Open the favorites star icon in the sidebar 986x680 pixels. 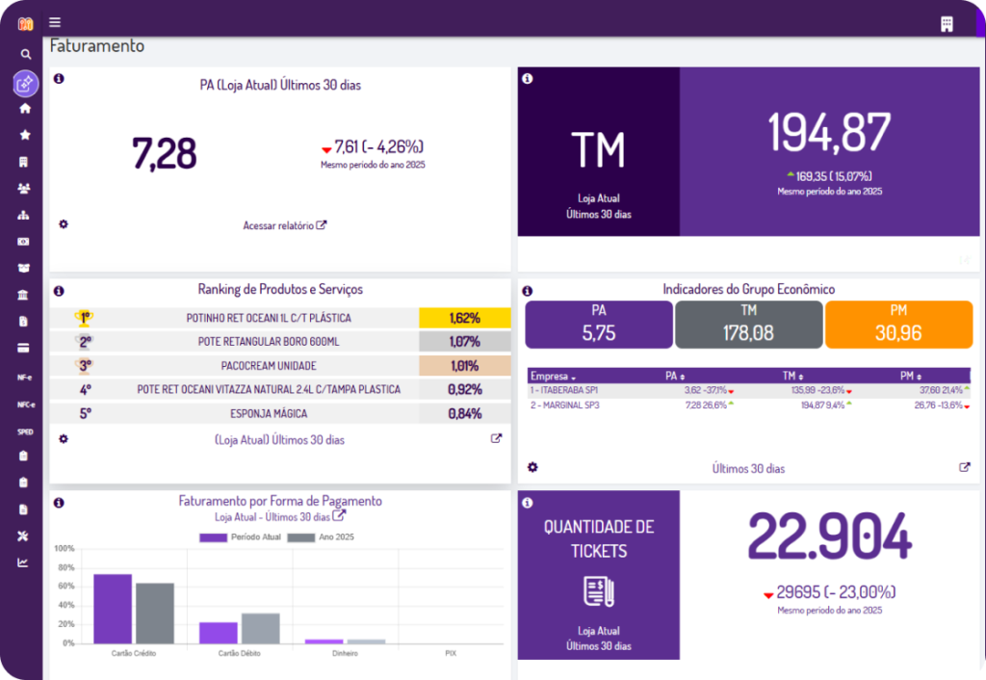tap(25, 136)
